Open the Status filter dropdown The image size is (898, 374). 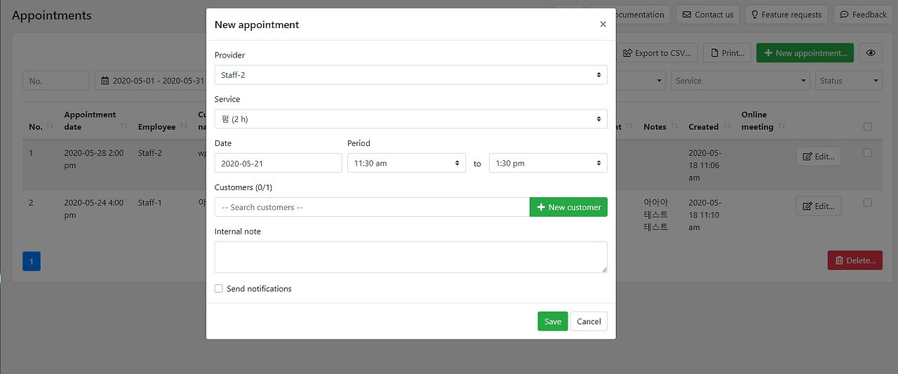tap(848, 81)
